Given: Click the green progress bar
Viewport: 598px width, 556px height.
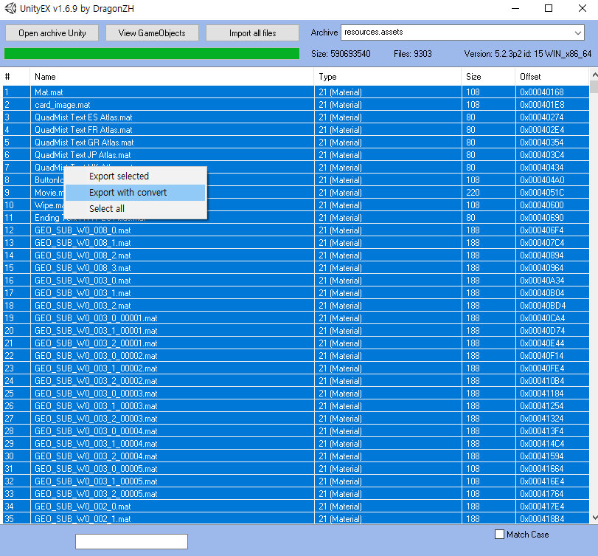Looking at the screenshot, I should (x=152, y=54).
